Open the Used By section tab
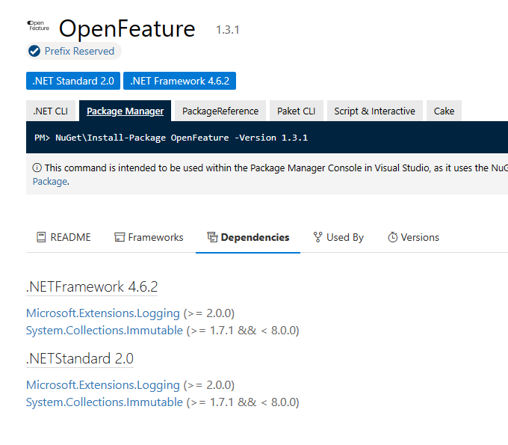508x445 pixels. coord(338,237)
